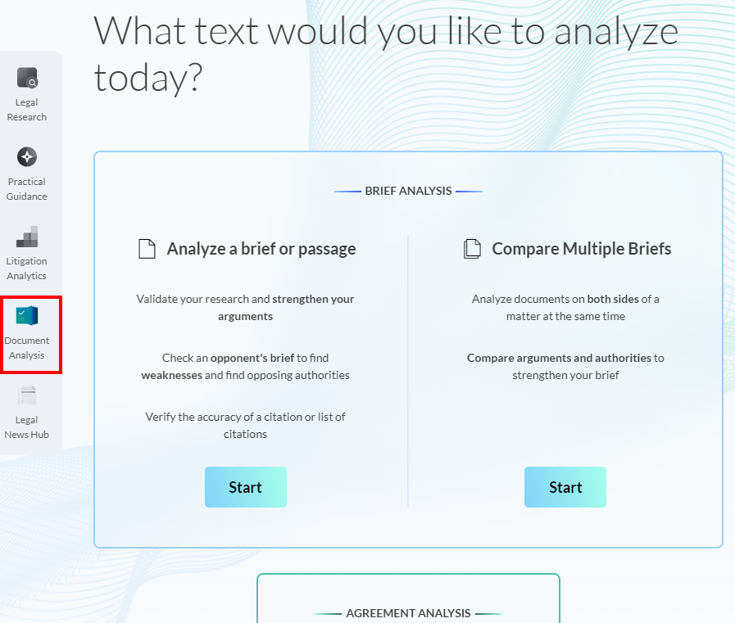The image size is (735, 623).
Task: Open Practical Guidance via its compass icon
Action: point(26,157)
